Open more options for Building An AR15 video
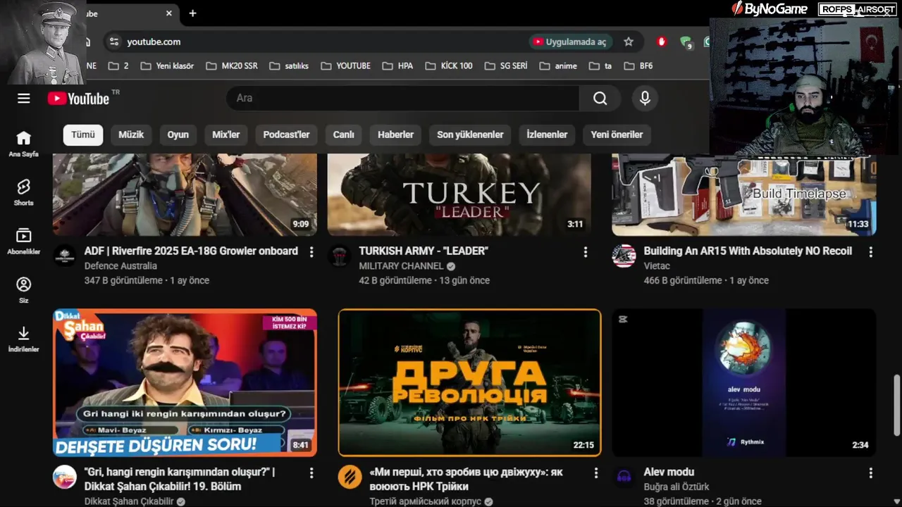Image resolution: width=902 pixels, height=507 pixels. click(870, 251)
